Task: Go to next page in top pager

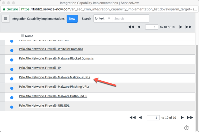Action: (181, 27)
